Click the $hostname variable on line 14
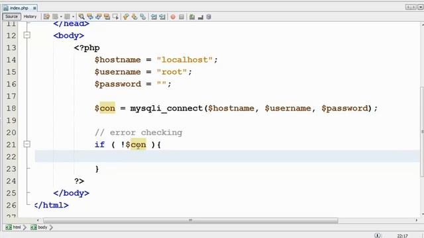424x238 pixels. pyautogui.click(x=118, y=59)
